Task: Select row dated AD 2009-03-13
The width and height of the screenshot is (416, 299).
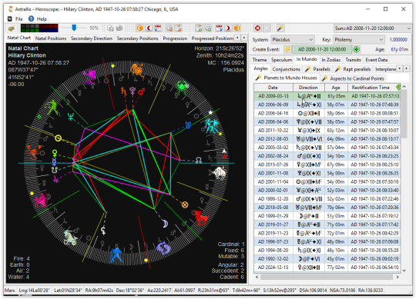Action: click(327, 96)
